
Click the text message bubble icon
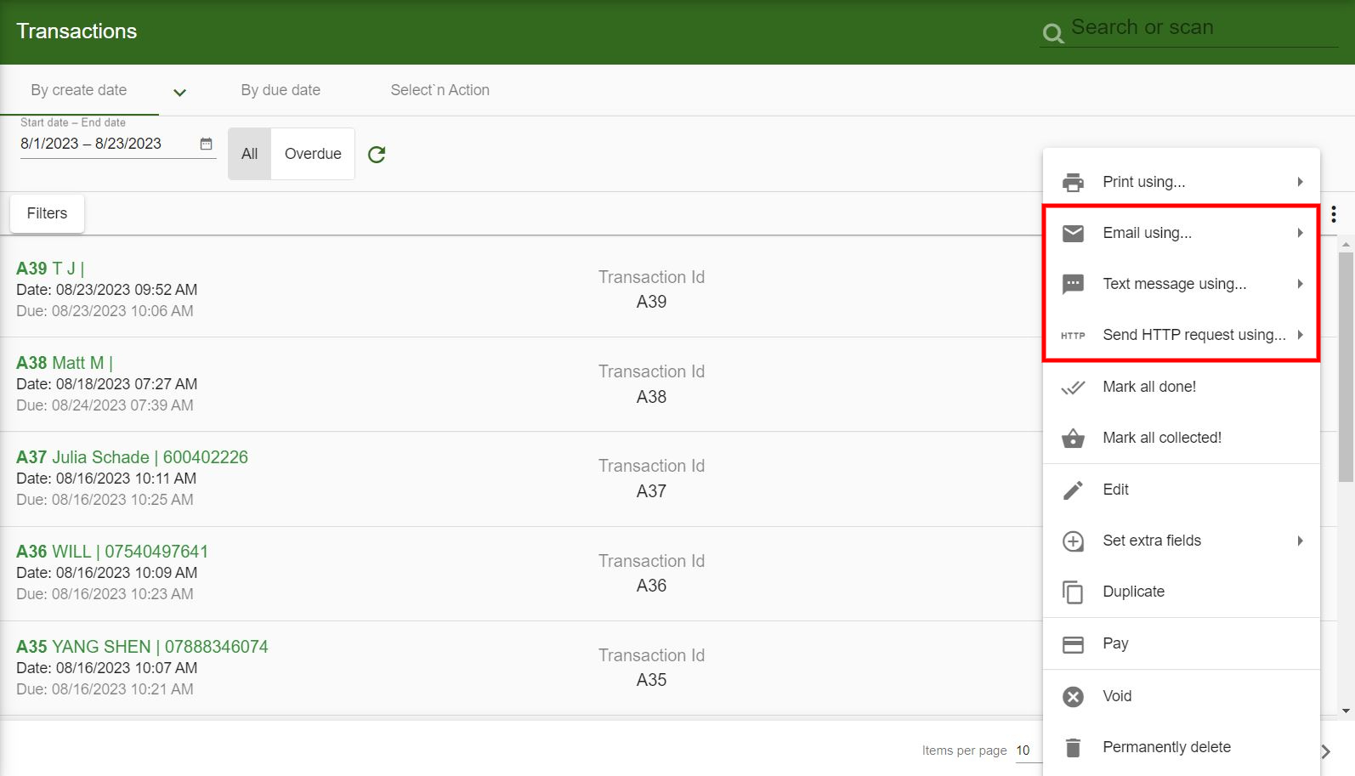[1074, 284]
